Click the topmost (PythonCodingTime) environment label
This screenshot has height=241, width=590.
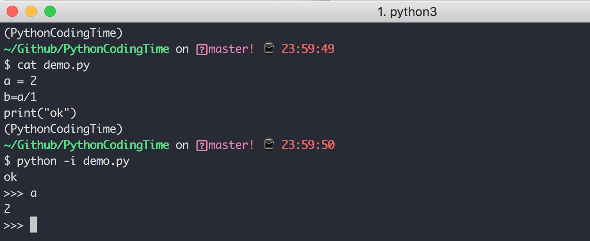[63, 33]
